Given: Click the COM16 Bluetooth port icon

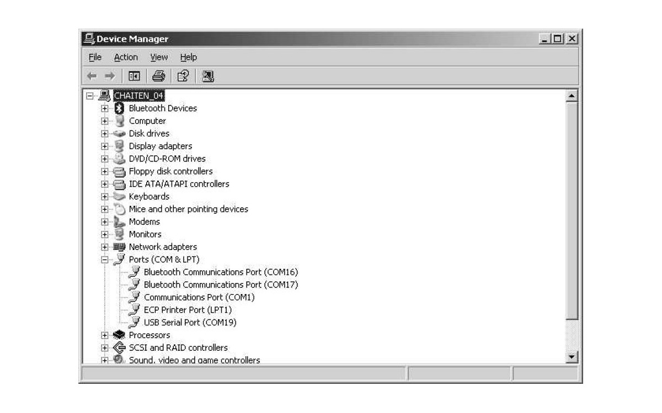Looking at the screenshot, I should click(x=134, y=273).
